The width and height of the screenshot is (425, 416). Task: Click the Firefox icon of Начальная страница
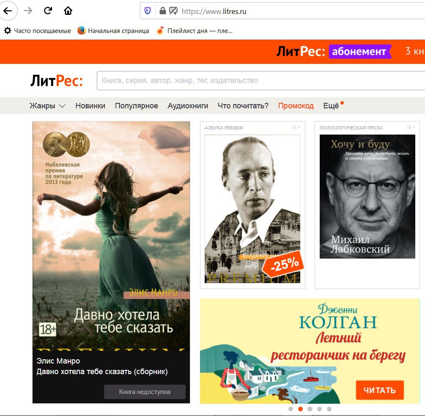81,30
